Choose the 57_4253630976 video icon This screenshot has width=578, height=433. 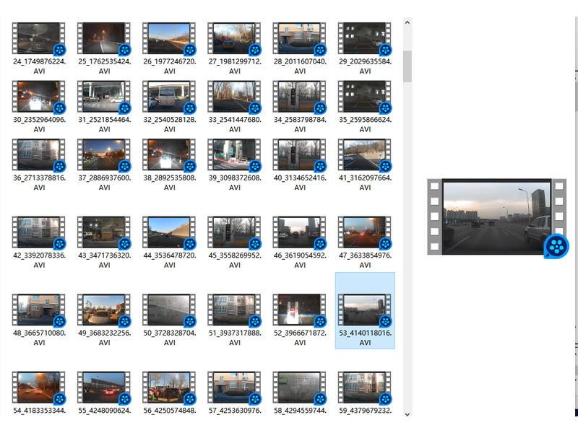click(x=235, y=388)
